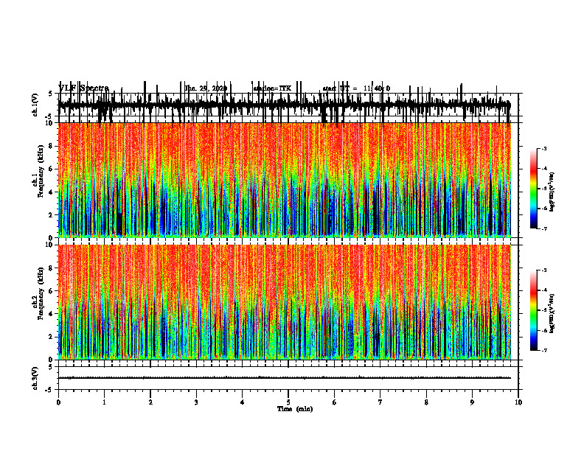Click time axis tick label "3"
This screenshot has height=451, width=584.
196,402
